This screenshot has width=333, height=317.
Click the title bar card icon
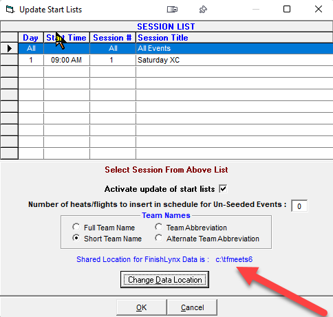click(172, 10)
